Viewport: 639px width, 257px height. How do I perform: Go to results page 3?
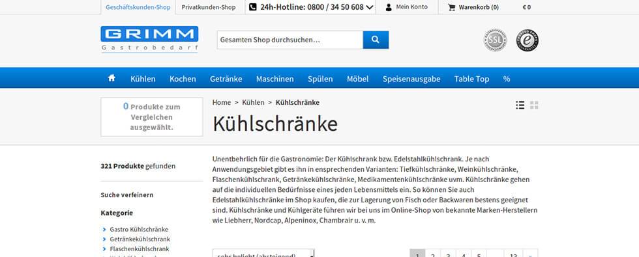tap(449, 253)
